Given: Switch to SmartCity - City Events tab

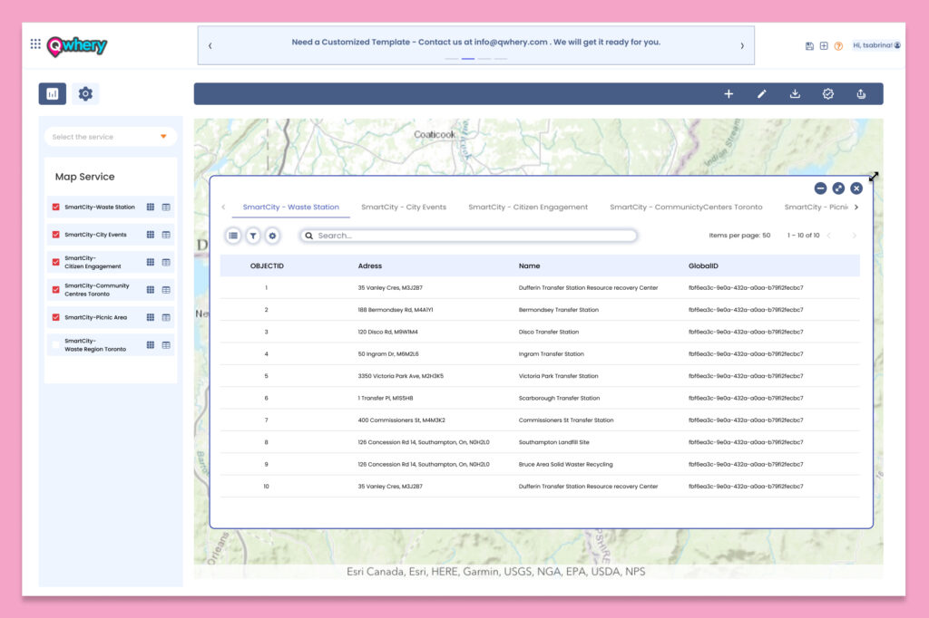Looking at the screenshot, I should click(404, 208).
